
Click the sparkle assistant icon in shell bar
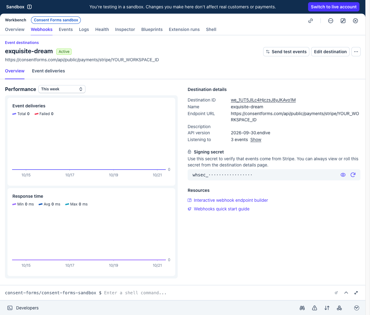coord(336,293)
